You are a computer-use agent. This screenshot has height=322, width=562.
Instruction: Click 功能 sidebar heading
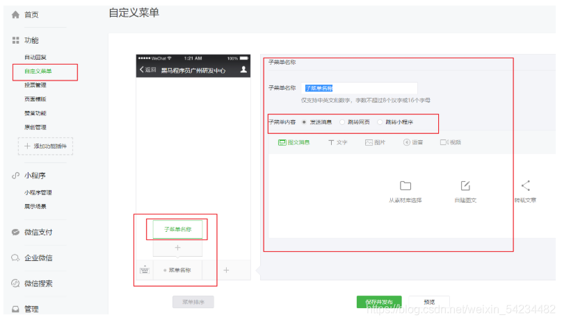[31, 40]
